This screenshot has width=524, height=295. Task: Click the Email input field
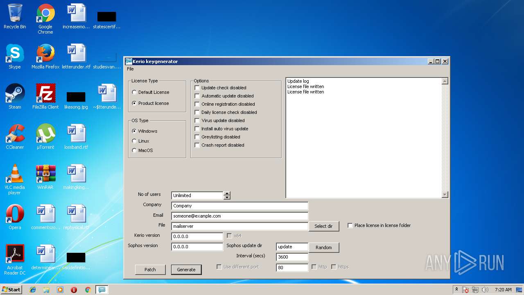[x=239, y=216]
